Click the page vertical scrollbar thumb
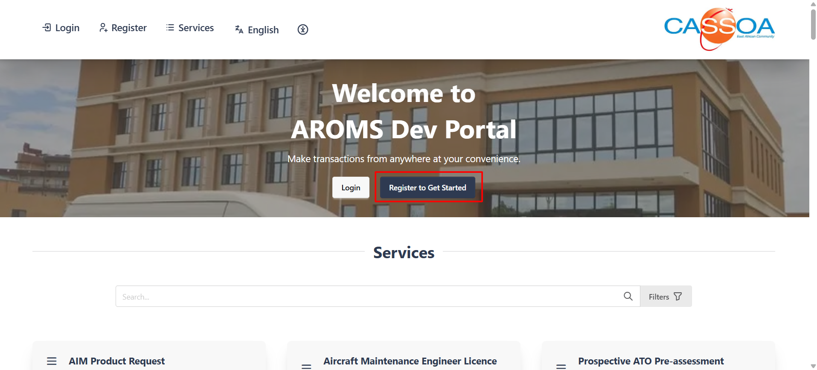This screenshot has height=370, width=817. click(x=813, y=24)
